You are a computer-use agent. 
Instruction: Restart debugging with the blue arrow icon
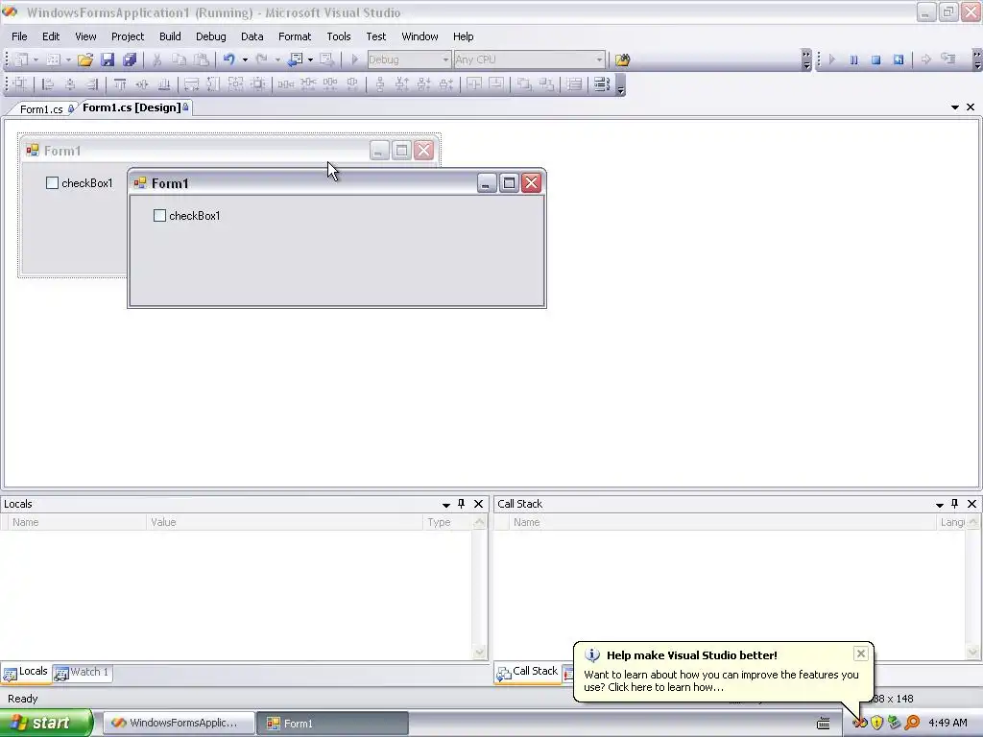point(899,59)
